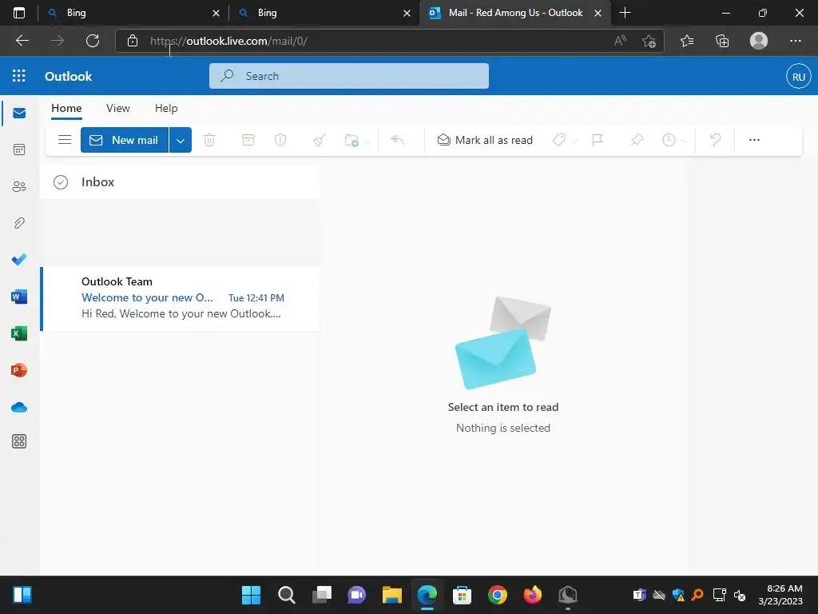Switch to the Home ribbon tab
818x614 pixels.
(66, 108)
